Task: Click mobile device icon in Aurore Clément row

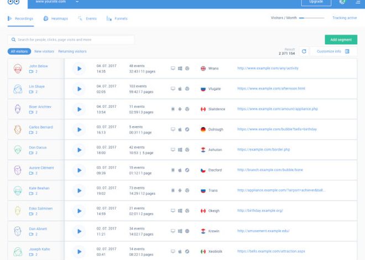Action: point(173,170)
